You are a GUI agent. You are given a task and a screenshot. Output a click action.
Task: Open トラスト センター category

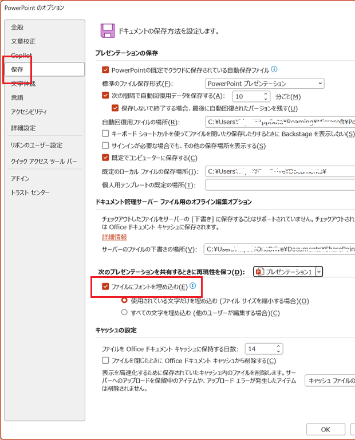pos(30,193)
